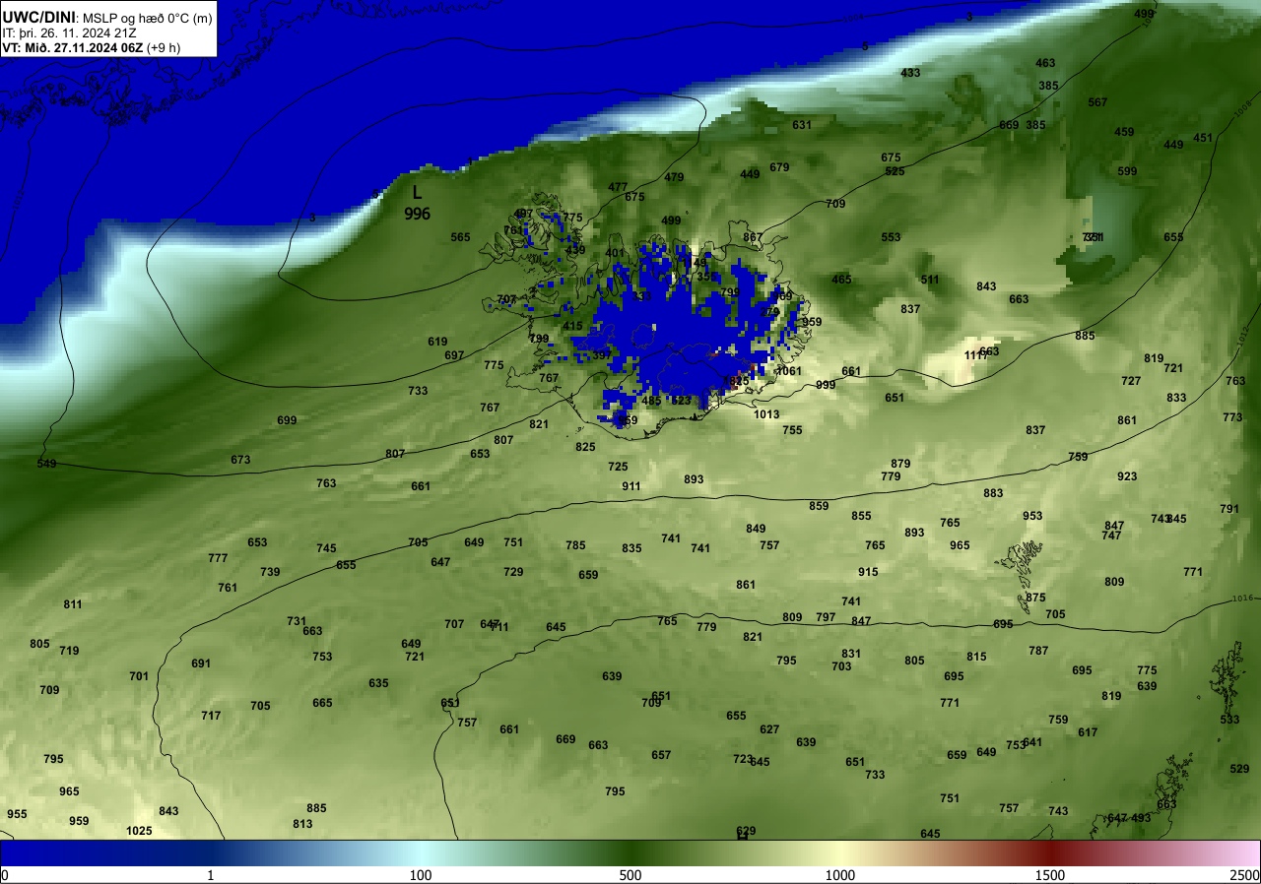1261x884 pixels.
Task: Click the color scale label 500
Action: pyautogui.click(x=630, y=875)
